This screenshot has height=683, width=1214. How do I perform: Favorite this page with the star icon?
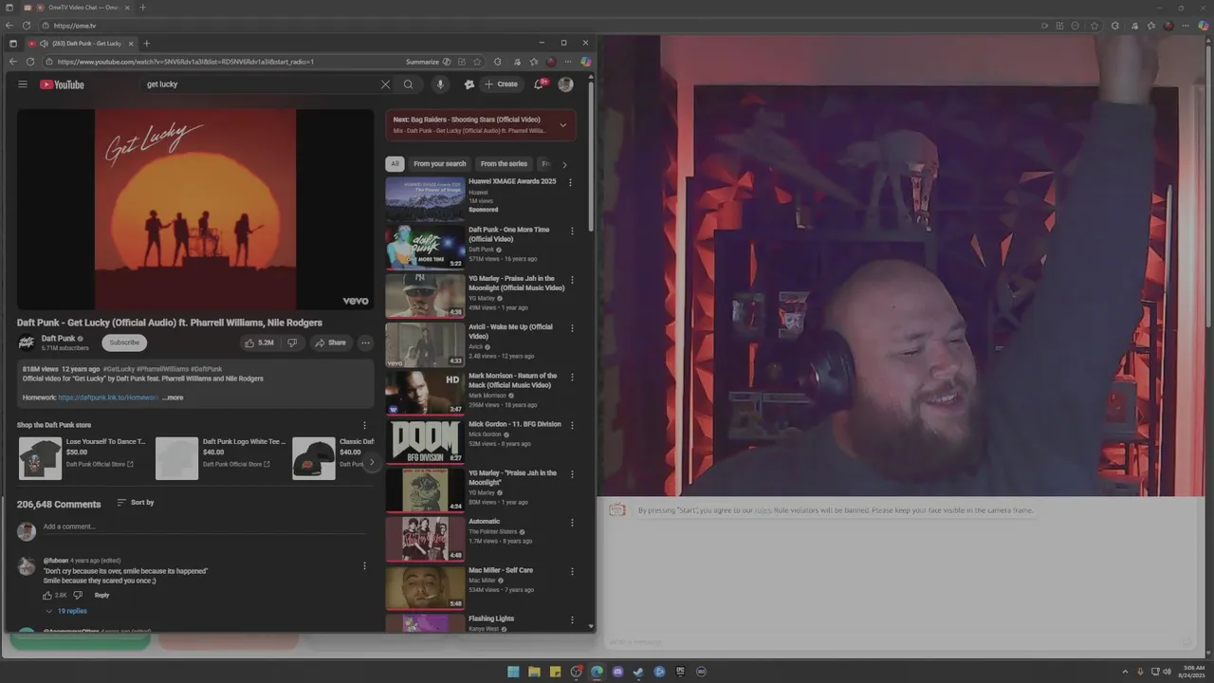[x=477, y=62]
